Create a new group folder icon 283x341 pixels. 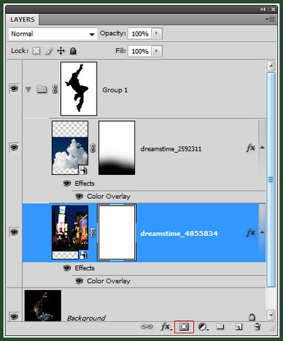click(x=220, y=326)
